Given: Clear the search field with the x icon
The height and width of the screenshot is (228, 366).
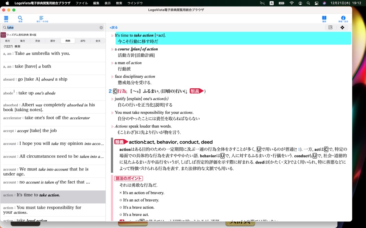Looking at the screenshot, I should click(101, 28).
